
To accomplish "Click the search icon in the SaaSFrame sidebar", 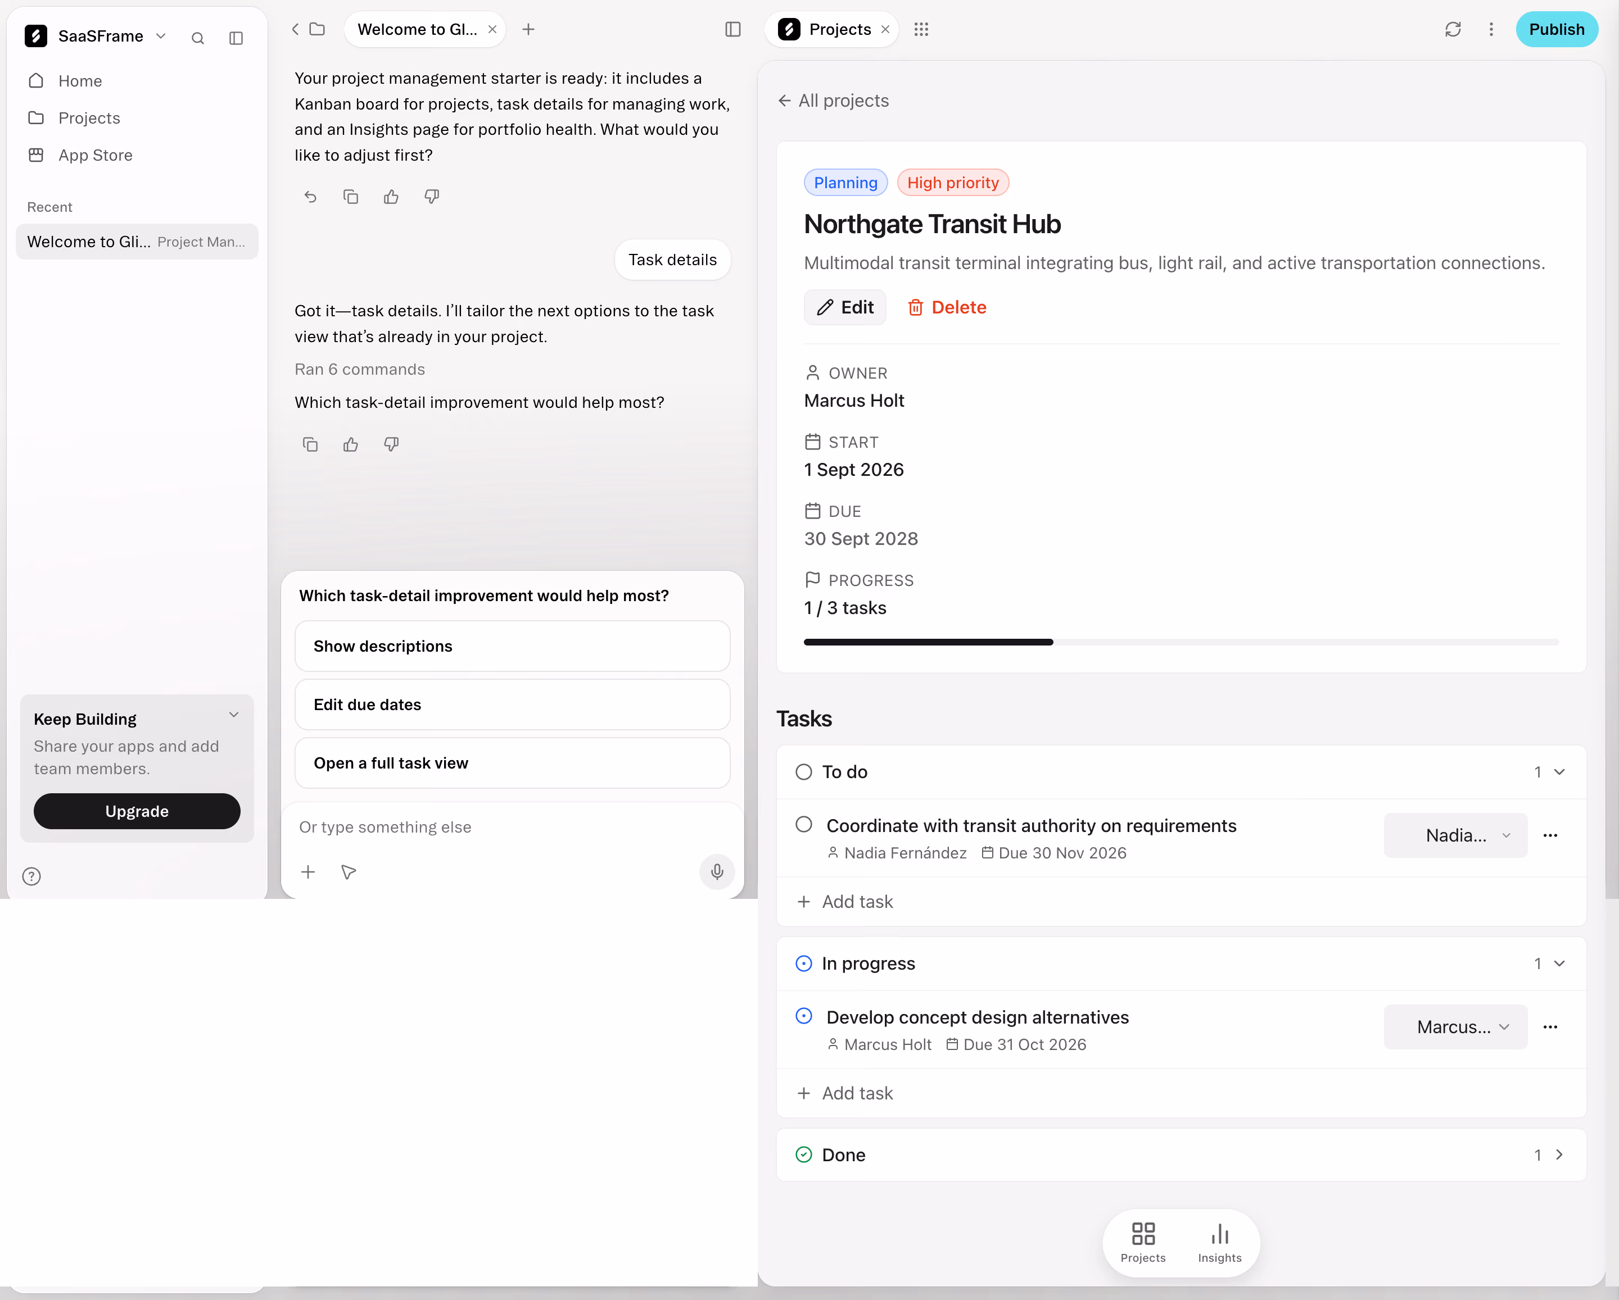I will 197,38.
